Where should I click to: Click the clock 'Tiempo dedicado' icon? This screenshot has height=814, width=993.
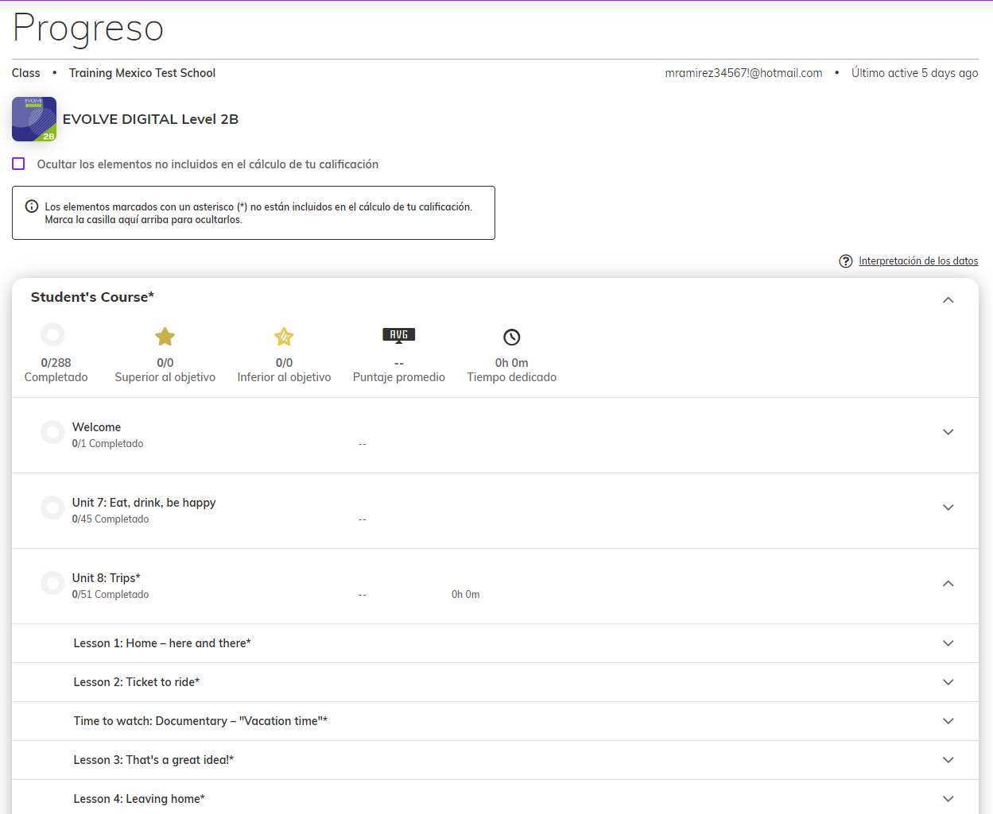(512, 337)
